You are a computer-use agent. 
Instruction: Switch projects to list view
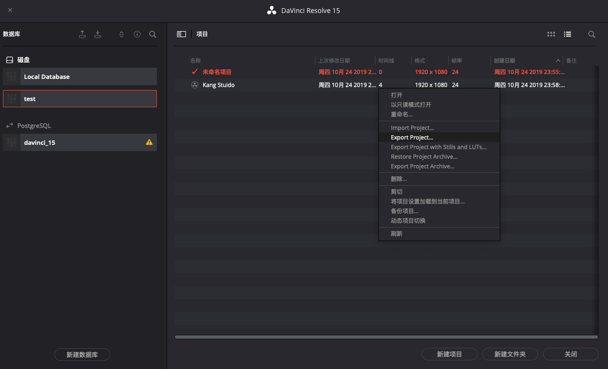tap(568, 34)
